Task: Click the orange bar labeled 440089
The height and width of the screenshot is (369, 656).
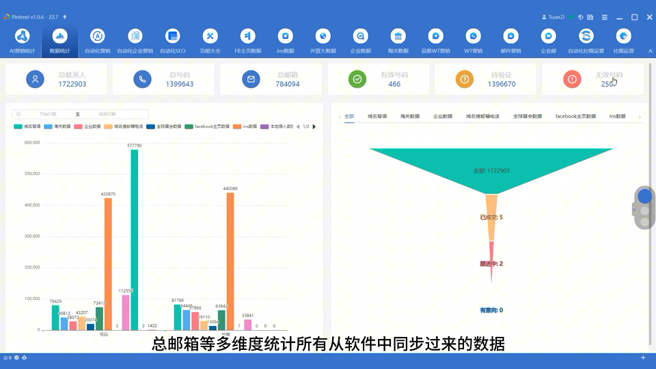Action: (x=230, y=262)
